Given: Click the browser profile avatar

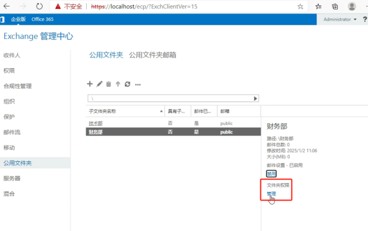Looking at the screenshot, I should coord(352,6).
